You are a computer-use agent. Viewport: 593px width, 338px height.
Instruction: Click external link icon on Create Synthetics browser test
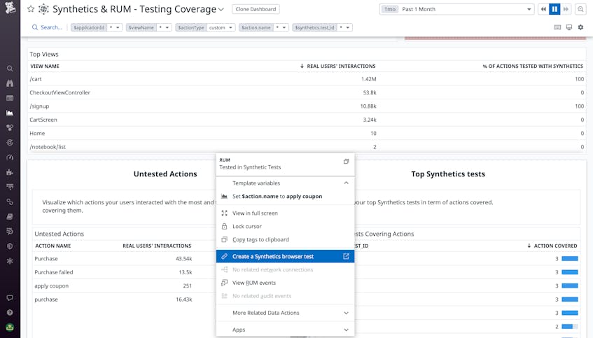[x=346, y=256]
